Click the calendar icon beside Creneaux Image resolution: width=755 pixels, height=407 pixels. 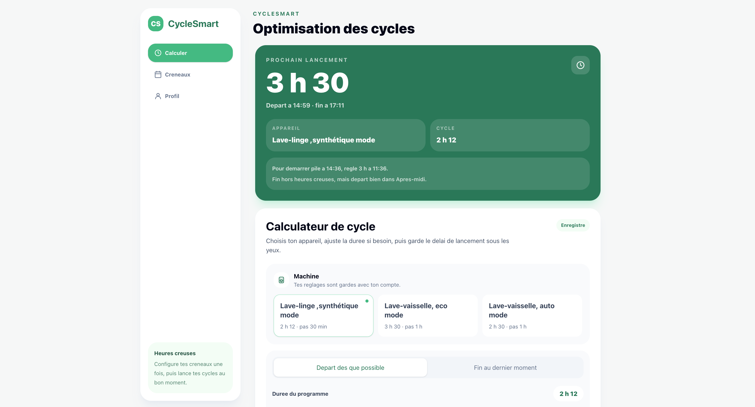tap(158, 75)
